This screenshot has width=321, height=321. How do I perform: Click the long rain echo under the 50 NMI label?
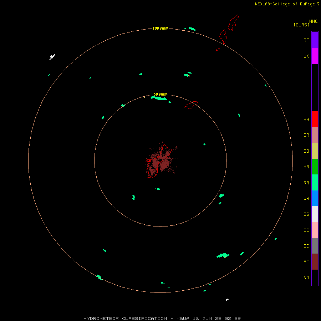click(x=159, y=98)
